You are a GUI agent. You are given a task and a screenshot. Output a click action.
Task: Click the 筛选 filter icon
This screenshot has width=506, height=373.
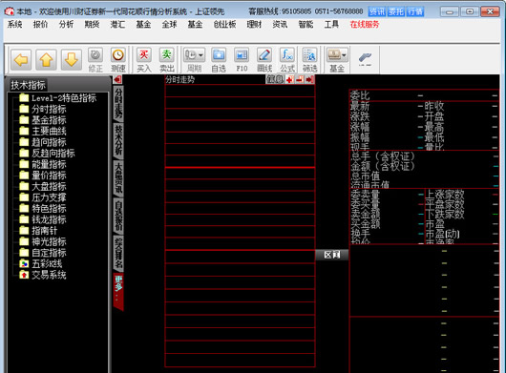point(309,60)
